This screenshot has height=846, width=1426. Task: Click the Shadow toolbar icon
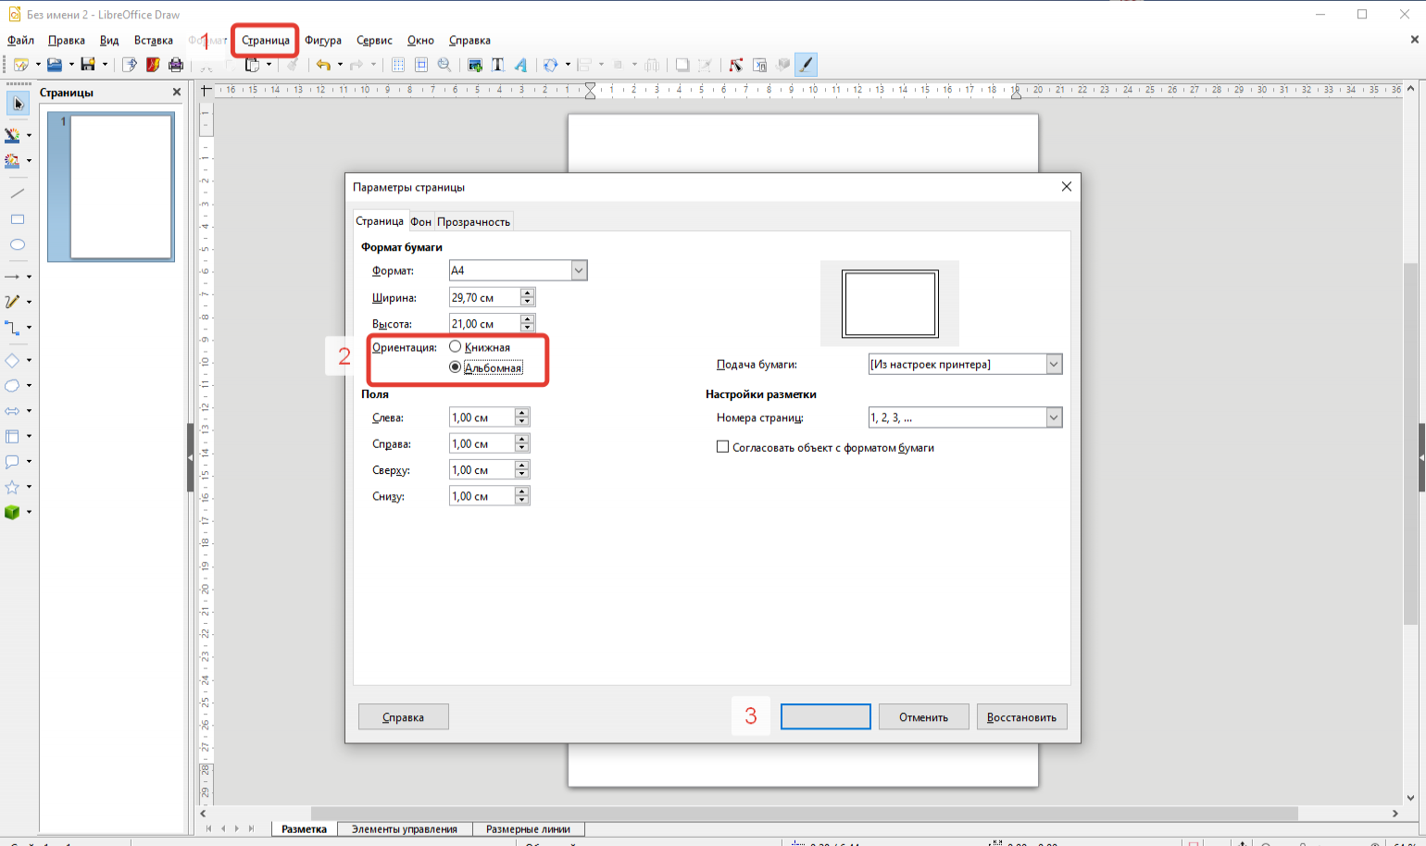tap(682, 65)
